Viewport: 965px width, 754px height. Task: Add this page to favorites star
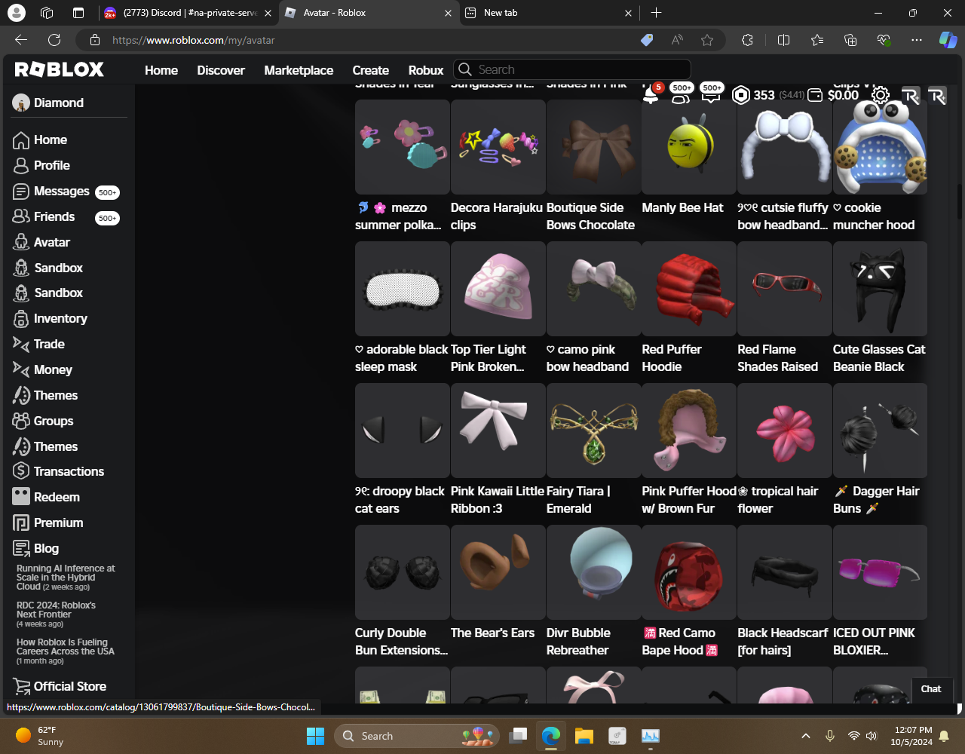[707, 40]
